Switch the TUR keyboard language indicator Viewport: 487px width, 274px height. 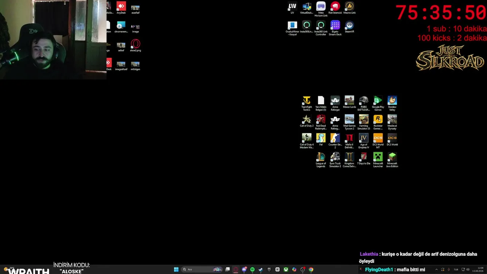click(x=456, y=269)
